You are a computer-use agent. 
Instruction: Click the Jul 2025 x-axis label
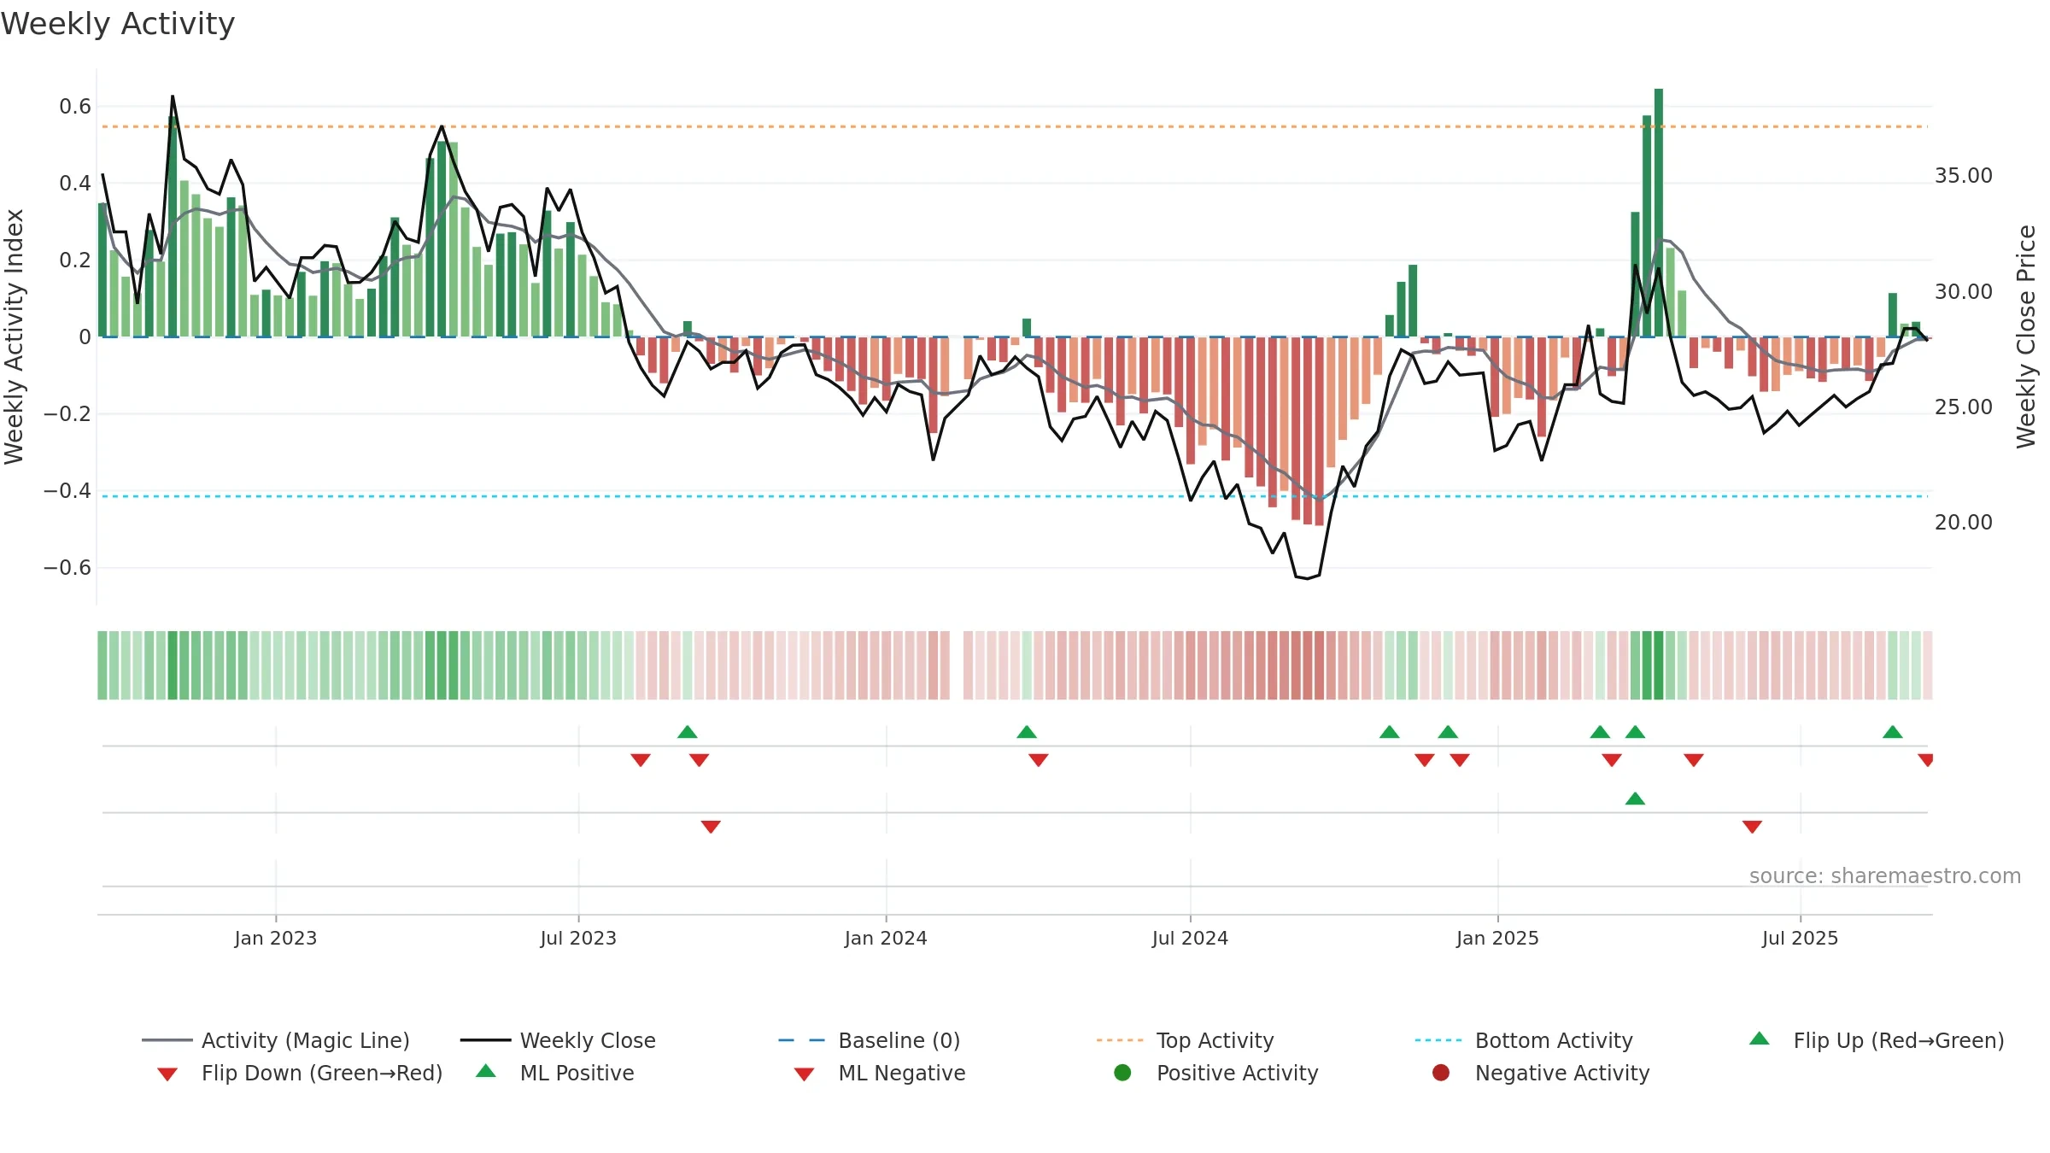[1800, 938]
